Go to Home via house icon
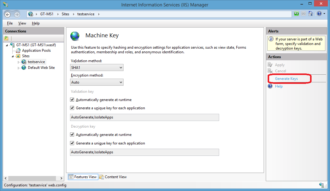The image size is (330, 191). point(310,14)
